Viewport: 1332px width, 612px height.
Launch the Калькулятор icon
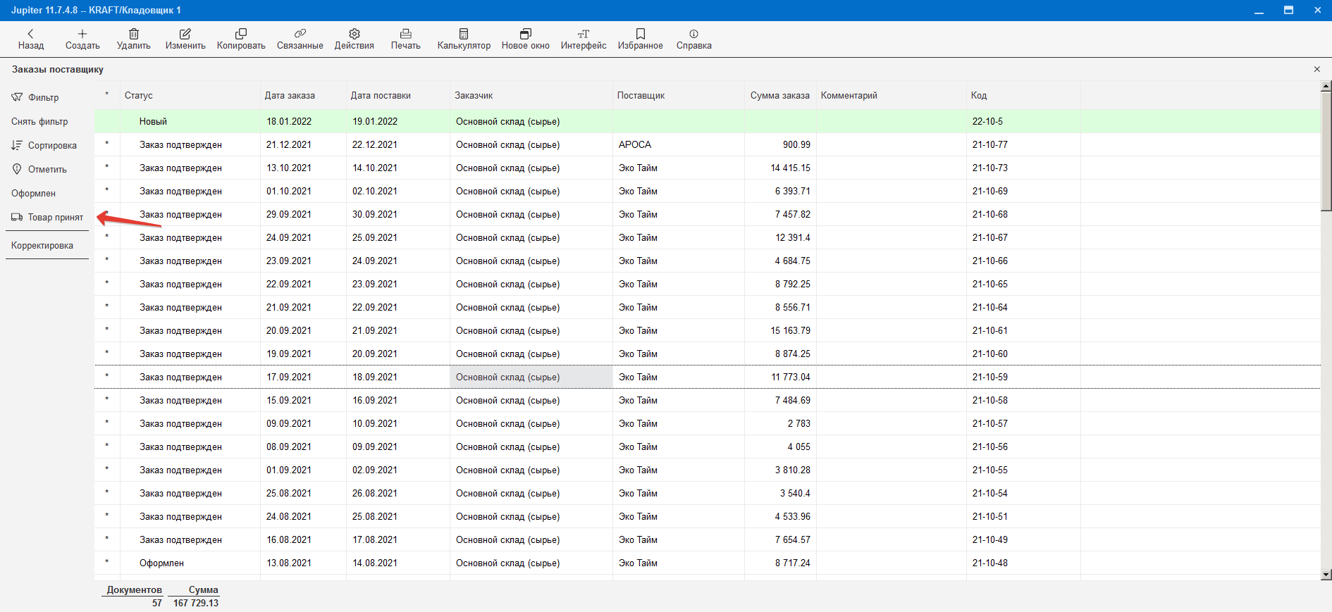464,34
